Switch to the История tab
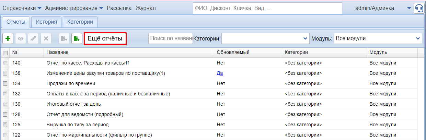The width and height of the screenshot is (426, 140). tap(46, 22)
